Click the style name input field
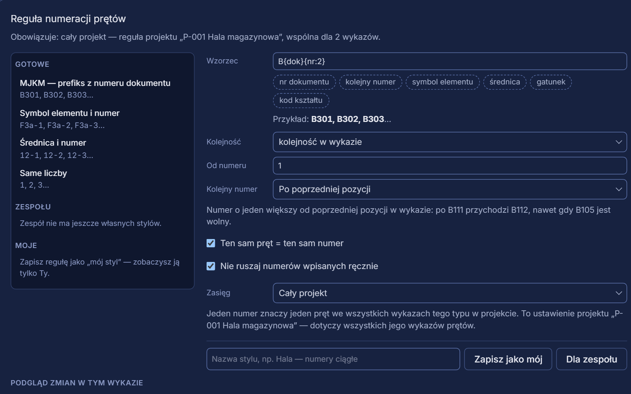Viewport: 631px width, 394px height. pos(333,359)
